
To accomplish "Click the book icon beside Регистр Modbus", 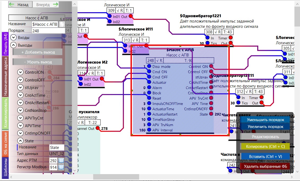I will (x=61, y=167).
